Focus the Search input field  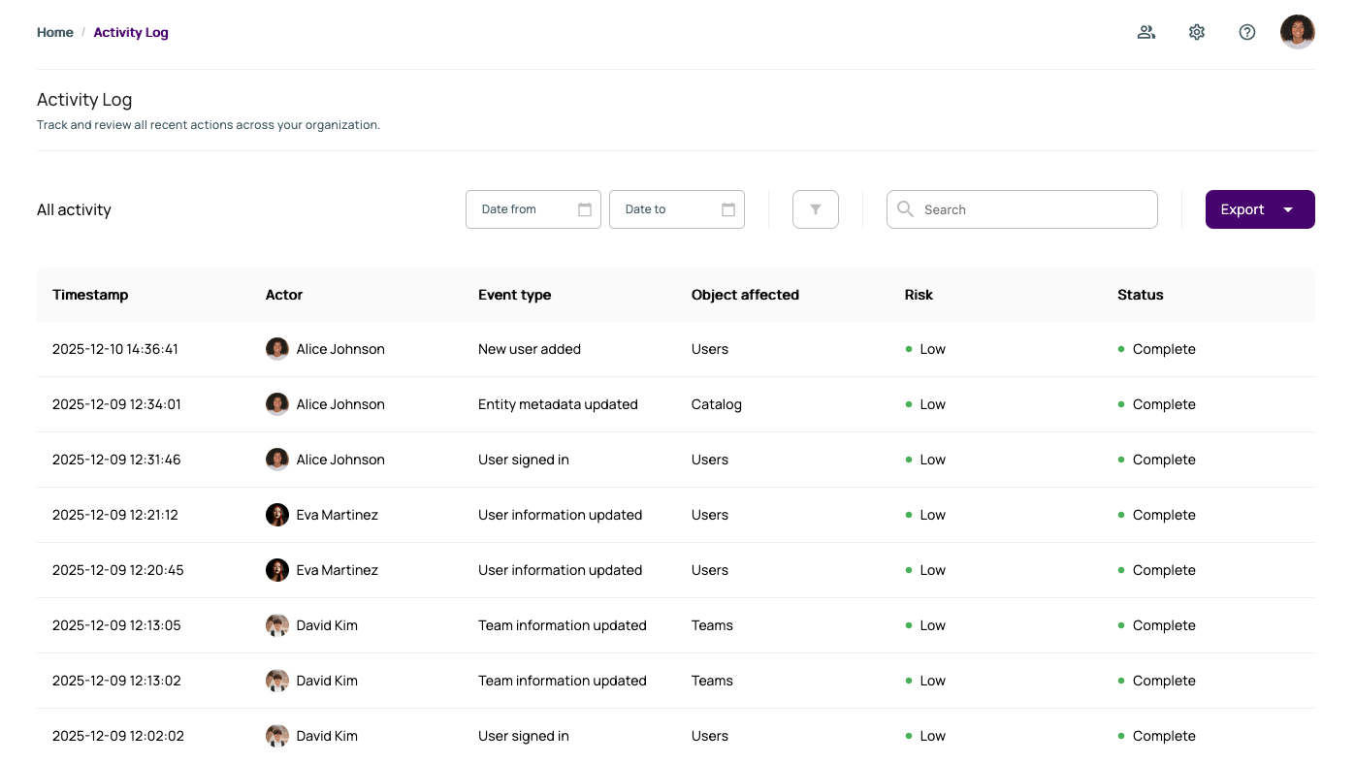1033,209
